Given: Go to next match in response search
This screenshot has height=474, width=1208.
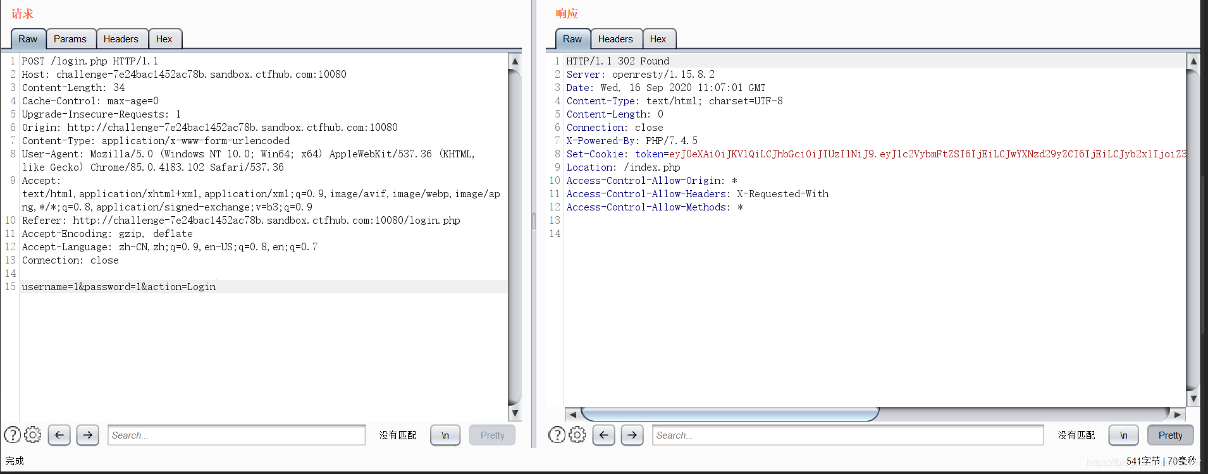Looking at the screenshot, I should point(632,435).
